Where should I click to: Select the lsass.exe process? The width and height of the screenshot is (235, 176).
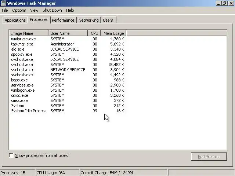pos(68,80)
